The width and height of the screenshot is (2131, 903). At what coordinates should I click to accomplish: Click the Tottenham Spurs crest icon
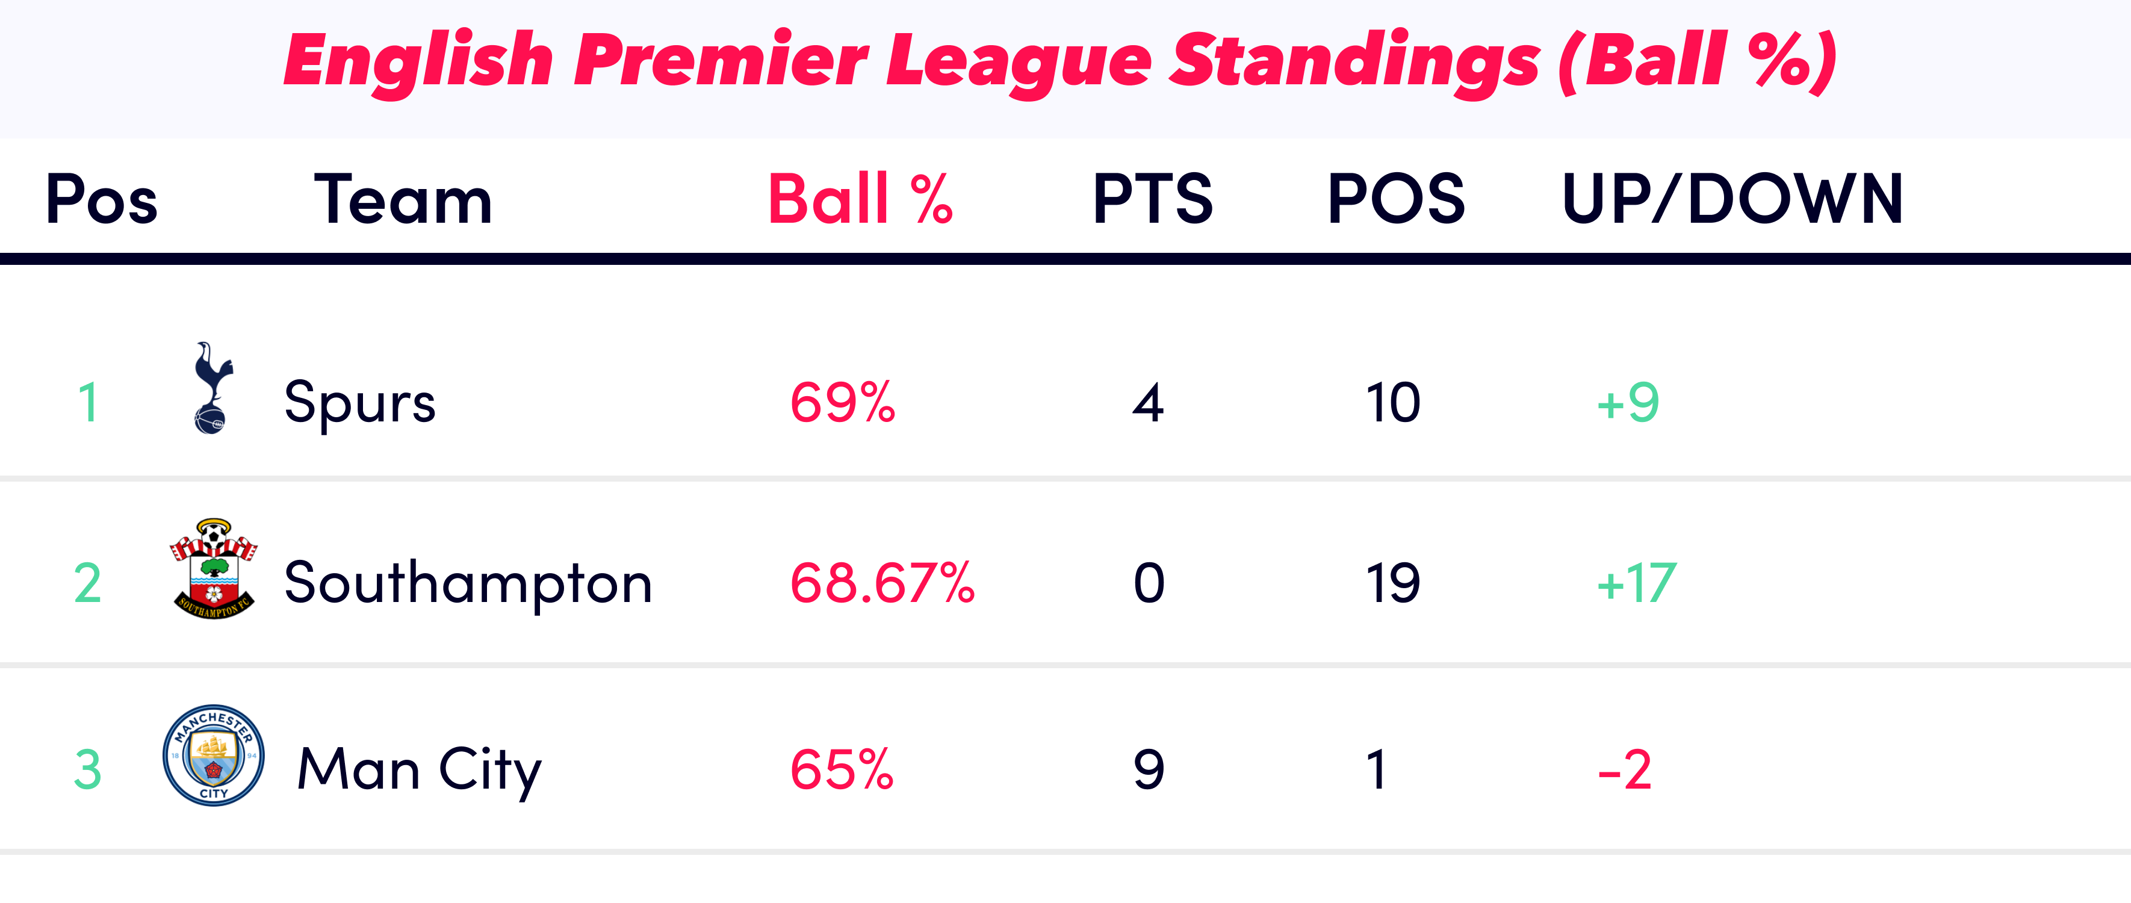click(x=214, y=388)
